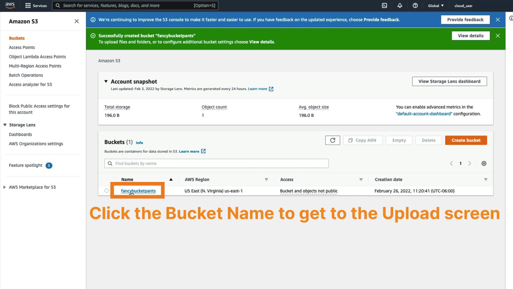Refresh the buckets list
The width and height of the screenshot is (513, 289).
(x=332, y=140)
